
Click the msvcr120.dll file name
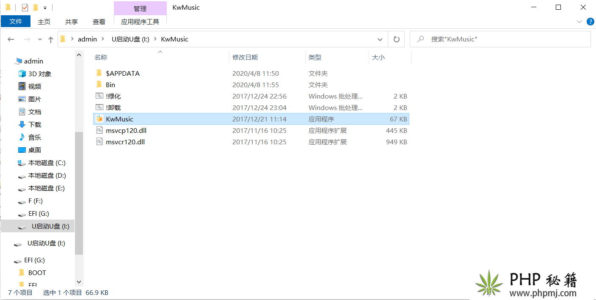(x=125, y=142)
